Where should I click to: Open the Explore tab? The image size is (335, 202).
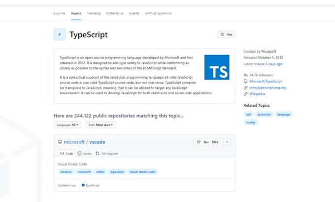59,13
